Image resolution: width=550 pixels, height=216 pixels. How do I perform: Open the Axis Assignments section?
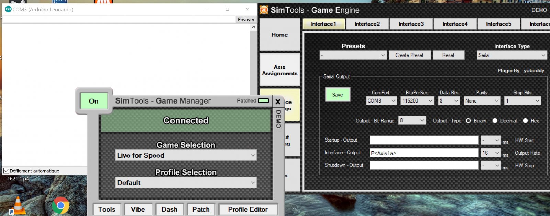tap(280, 70)
